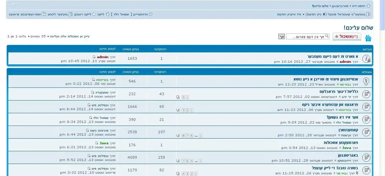Click the שלום עליכם! forum heading

pyautogui.click(x=358, y=28)
